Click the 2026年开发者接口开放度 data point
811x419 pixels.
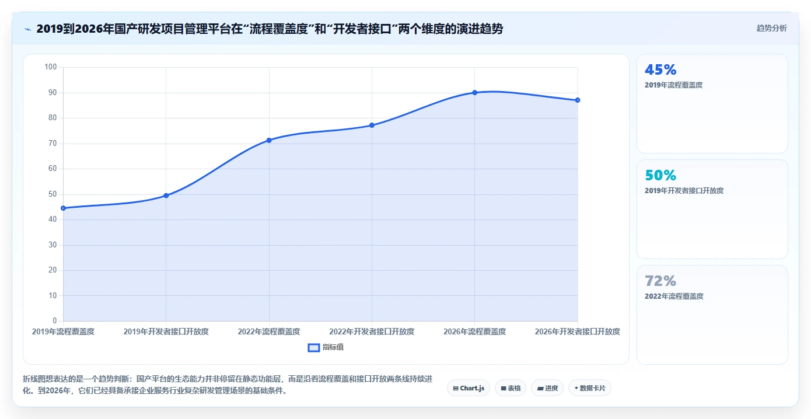point(578,100)
